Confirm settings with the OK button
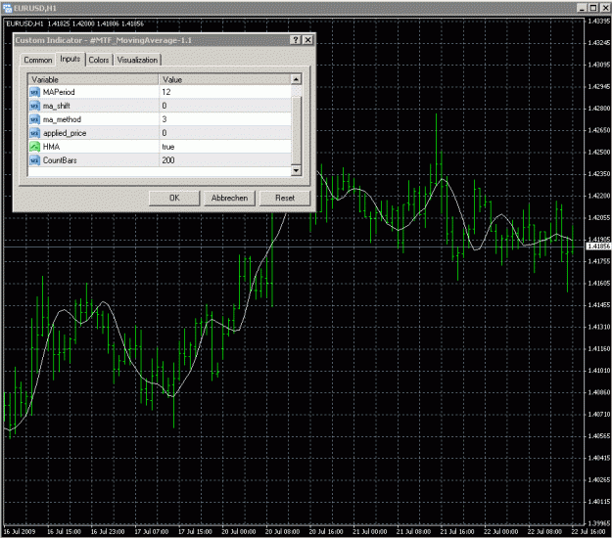 click(x=174, y=198)
